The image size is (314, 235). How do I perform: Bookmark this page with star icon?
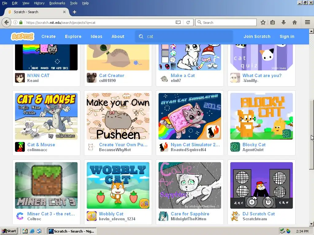(x=263, y=22)
